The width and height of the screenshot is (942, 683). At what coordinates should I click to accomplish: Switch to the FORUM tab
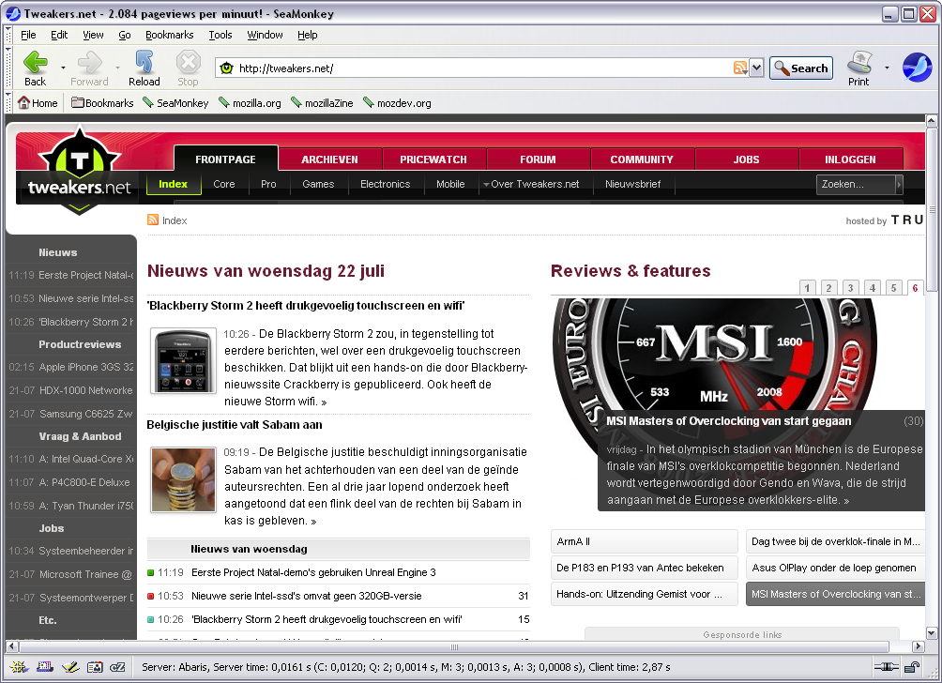point(538,159)
